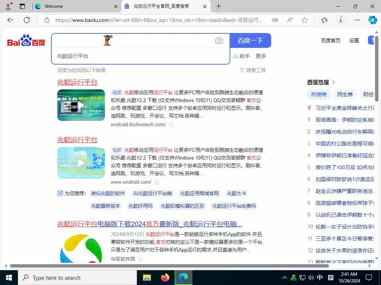
Task: Select 兆懿和模拟器的区别 recommendation
Action: pos(182,206)
